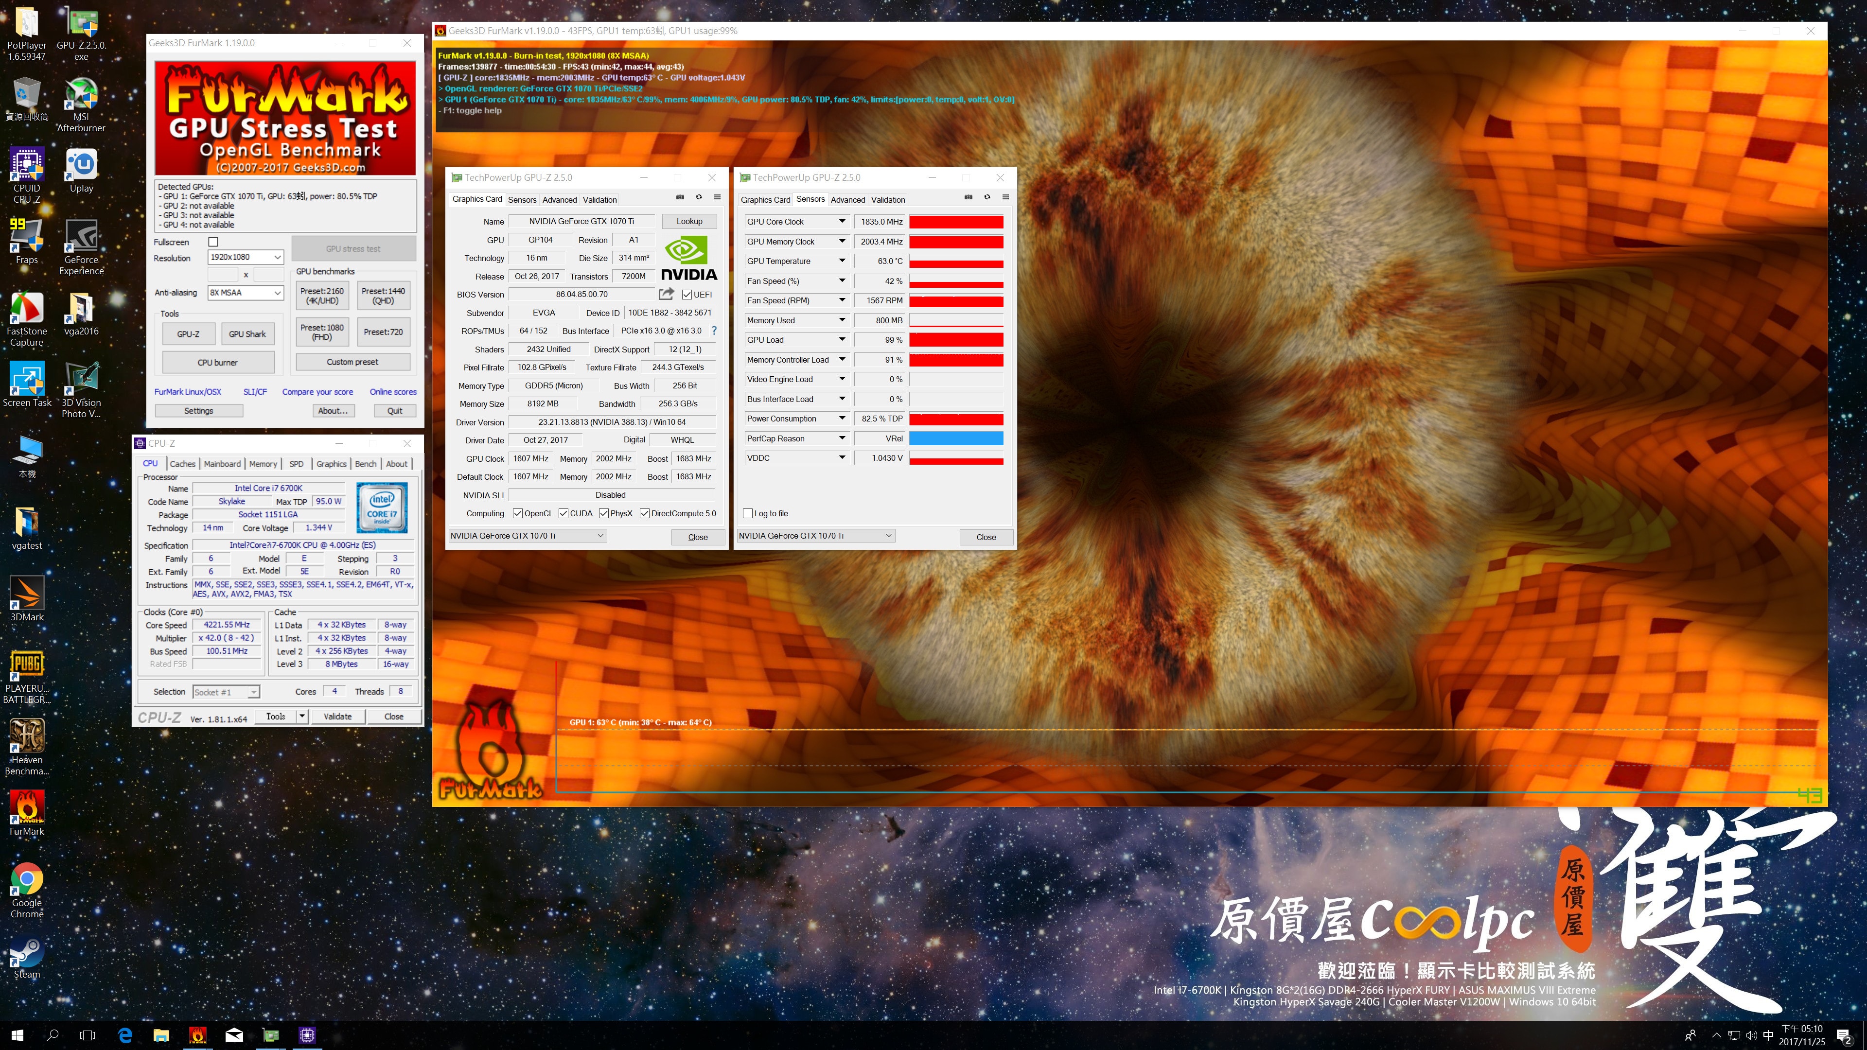Click PerfCap Reason blue bar in GPU-Z
The width and height of the screenshot is (1867, 1050).
956,438
